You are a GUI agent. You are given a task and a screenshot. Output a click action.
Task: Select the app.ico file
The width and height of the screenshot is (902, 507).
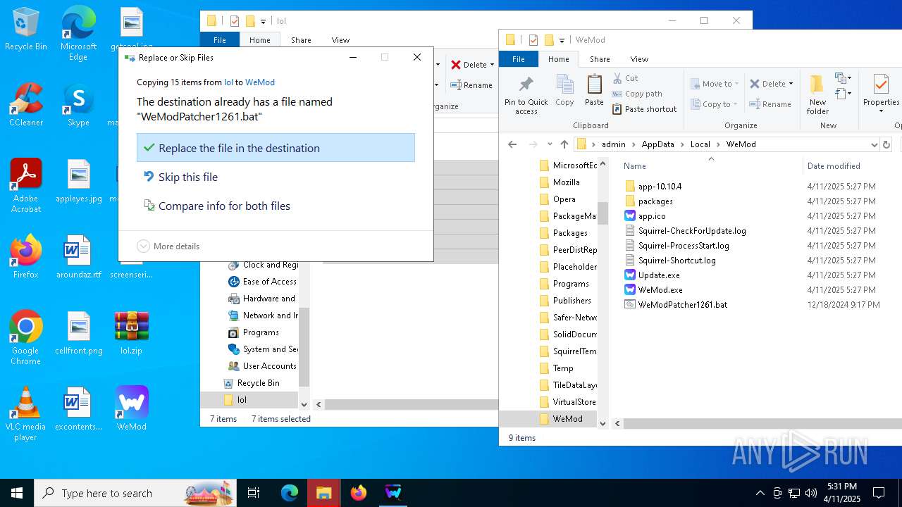(x=652, y=216)
